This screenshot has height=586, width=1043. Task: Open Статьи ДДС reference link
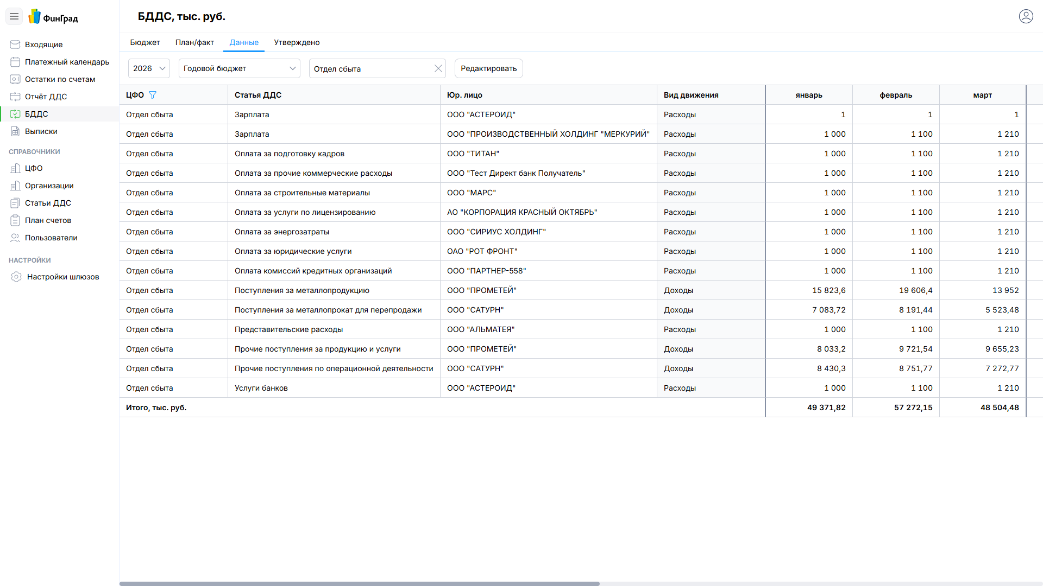(x=48, y=203)
